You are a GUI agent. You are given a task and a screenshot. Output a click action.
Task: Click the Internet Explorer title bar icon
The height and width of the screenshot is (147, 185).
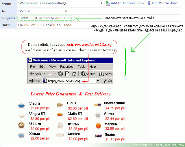click(x=30, y=60)
